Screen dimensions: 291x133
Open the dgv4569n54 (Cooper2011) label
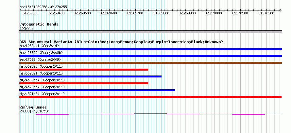click(x=42, y=80)
